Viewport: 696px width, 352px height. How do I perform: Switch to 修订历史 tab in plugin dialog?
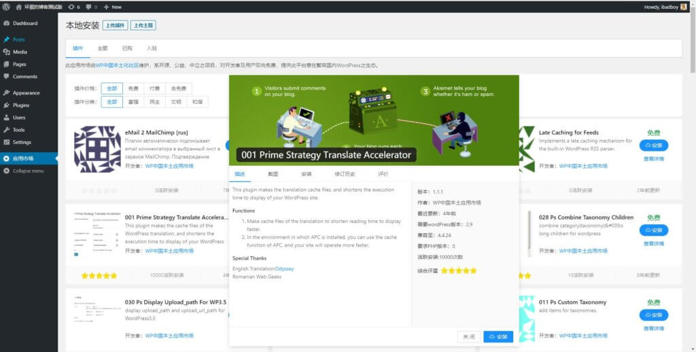point(345,174)
